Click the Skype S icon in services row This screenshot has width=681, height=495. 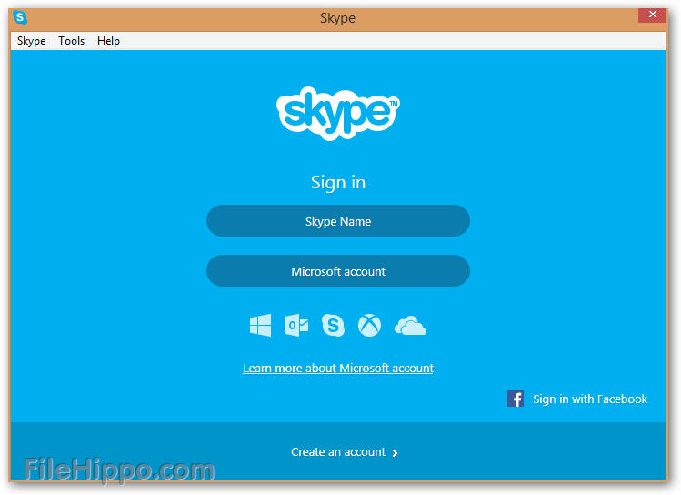click(333, 325)
